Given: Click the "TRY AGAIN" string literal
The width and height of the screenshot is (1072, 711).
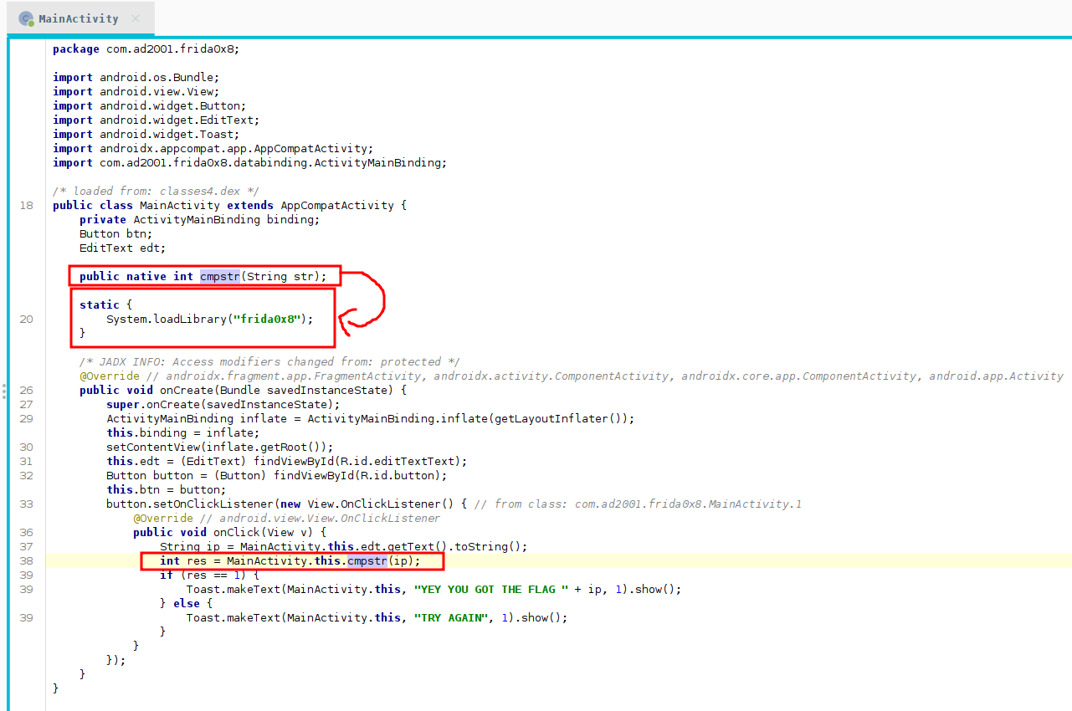Looking at the screenshot, I should [x=451, y=617].
